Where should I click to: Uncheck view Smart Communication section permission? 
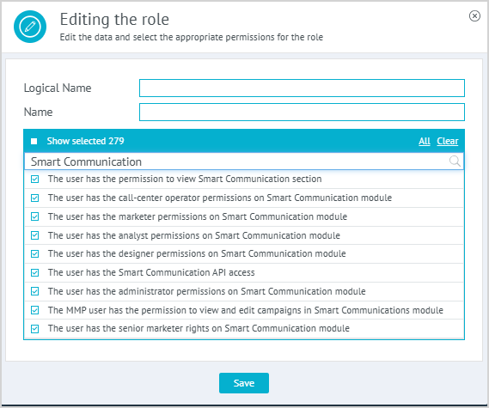(35, 180)
